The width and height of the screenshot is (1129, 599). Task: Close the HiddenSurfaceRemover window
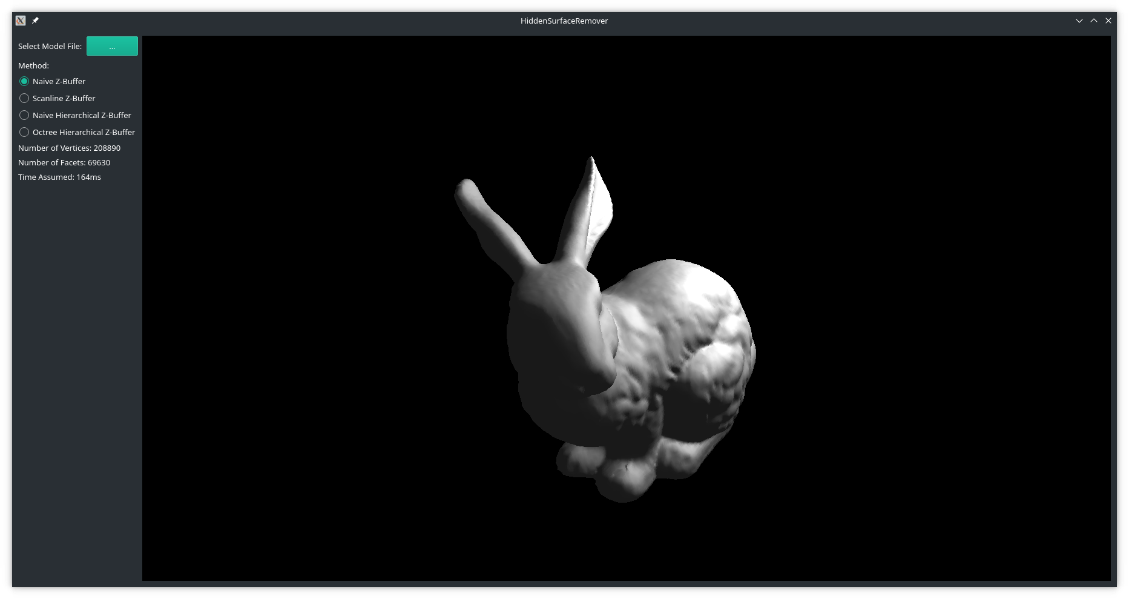pos(1108,21)
